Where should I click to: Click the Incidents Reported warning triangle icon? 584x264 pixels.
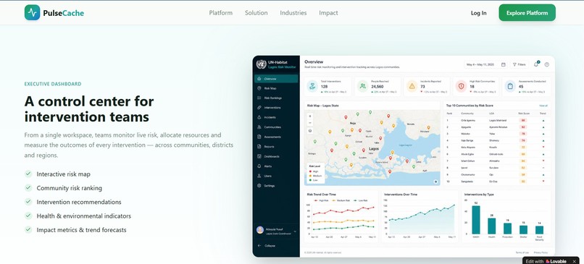[412, 87]
